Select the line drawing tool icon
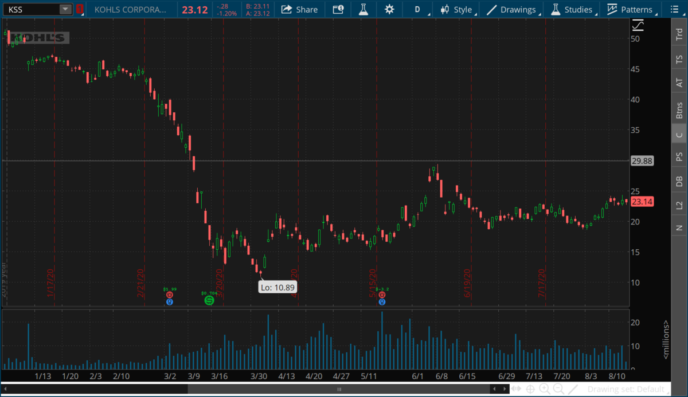The height and width of the screenshot is (397, 688). pos(573,390)
